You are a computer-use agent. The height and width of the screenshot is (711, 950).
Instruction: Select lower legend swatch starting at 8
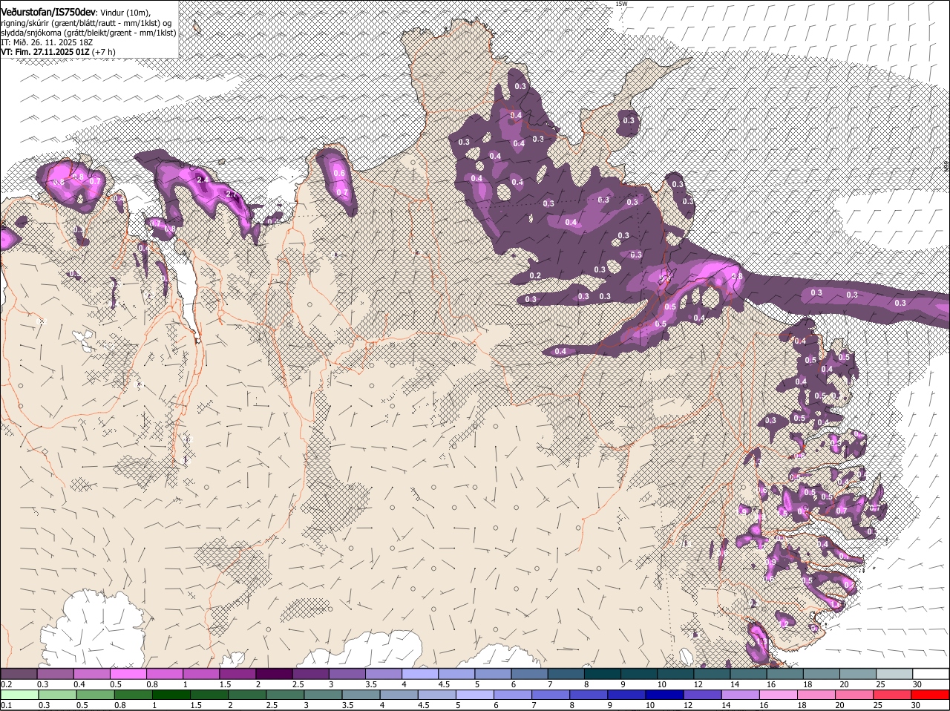click(589, 695)
